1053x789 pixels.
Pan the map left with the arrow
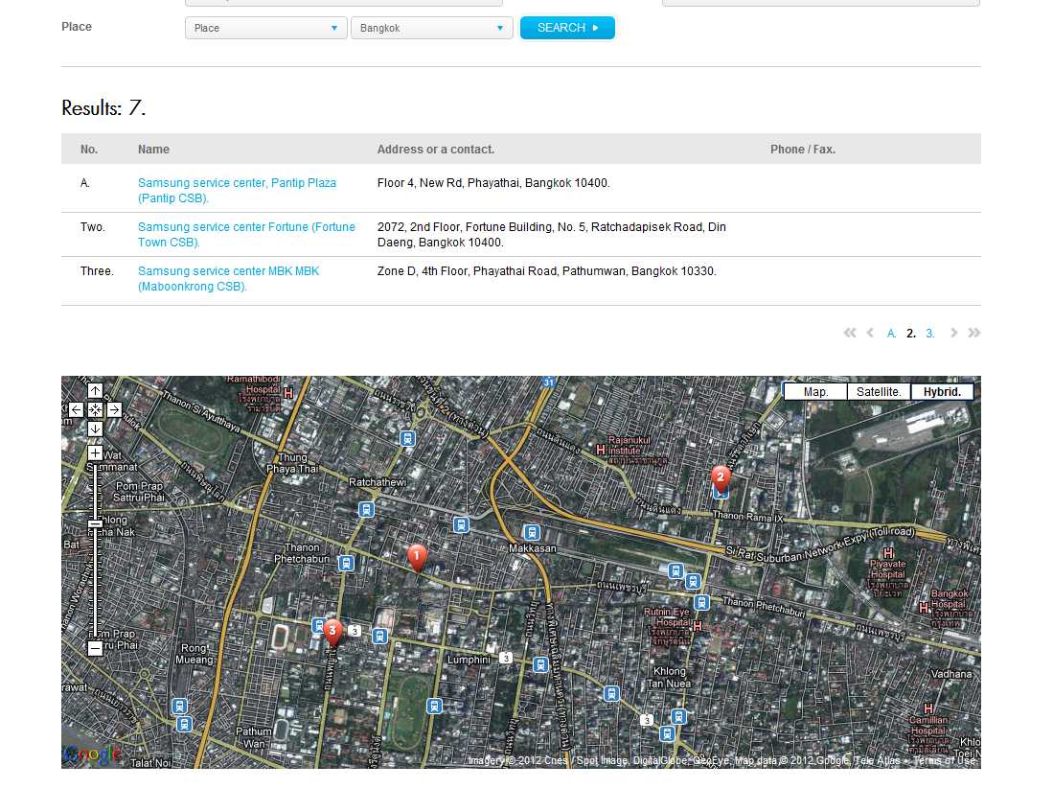pos(77,409)
